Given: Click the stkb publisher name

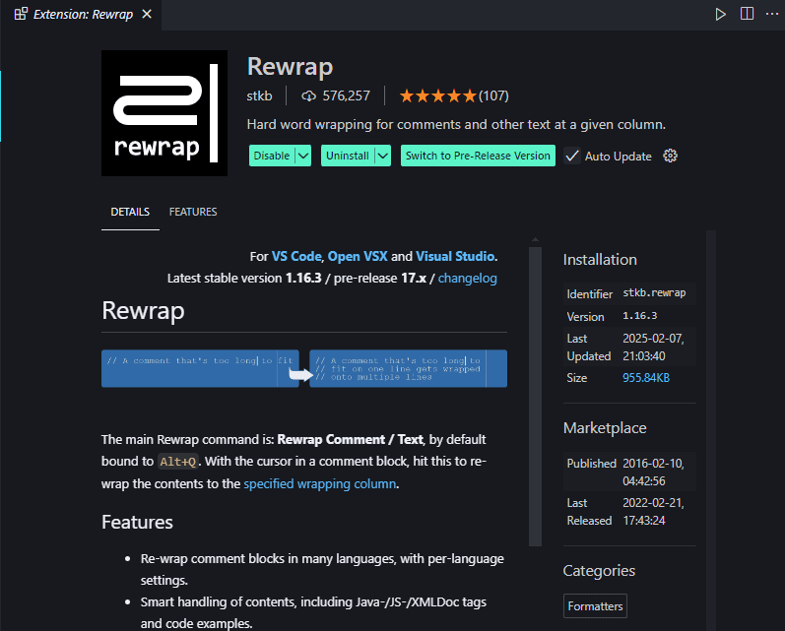Looking at the screenshot, I should 259,95.
